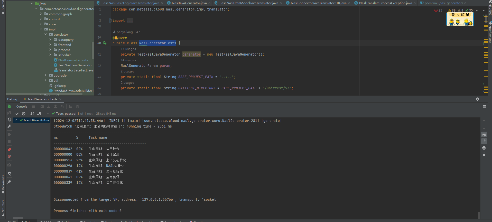Image resolution: width=492 pixels, height=222 pixels.
Task: Click the Run to Cursor icon
Action: click(x=62, y=106)
